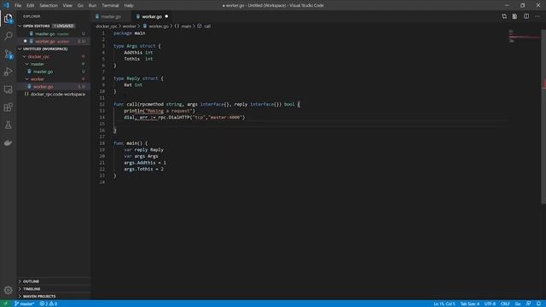
Task: Split the editor to the right
Action: [526, 16]
